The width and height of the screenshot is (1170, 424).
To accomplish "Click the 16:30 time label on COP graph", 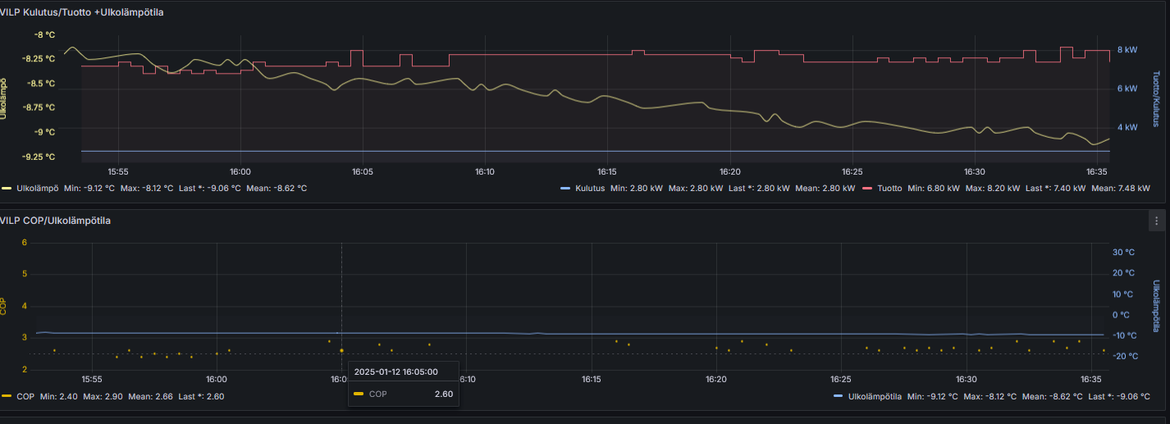I will [967, 380].
